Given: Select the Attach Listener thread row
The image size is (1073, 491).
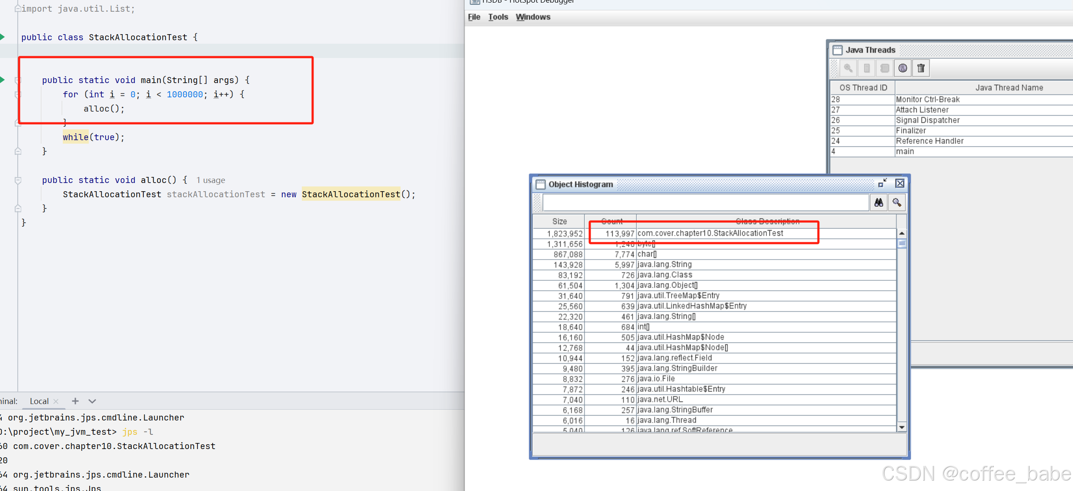Looking at the screenshot, I should pyautogui.click(x=952, y=110).
